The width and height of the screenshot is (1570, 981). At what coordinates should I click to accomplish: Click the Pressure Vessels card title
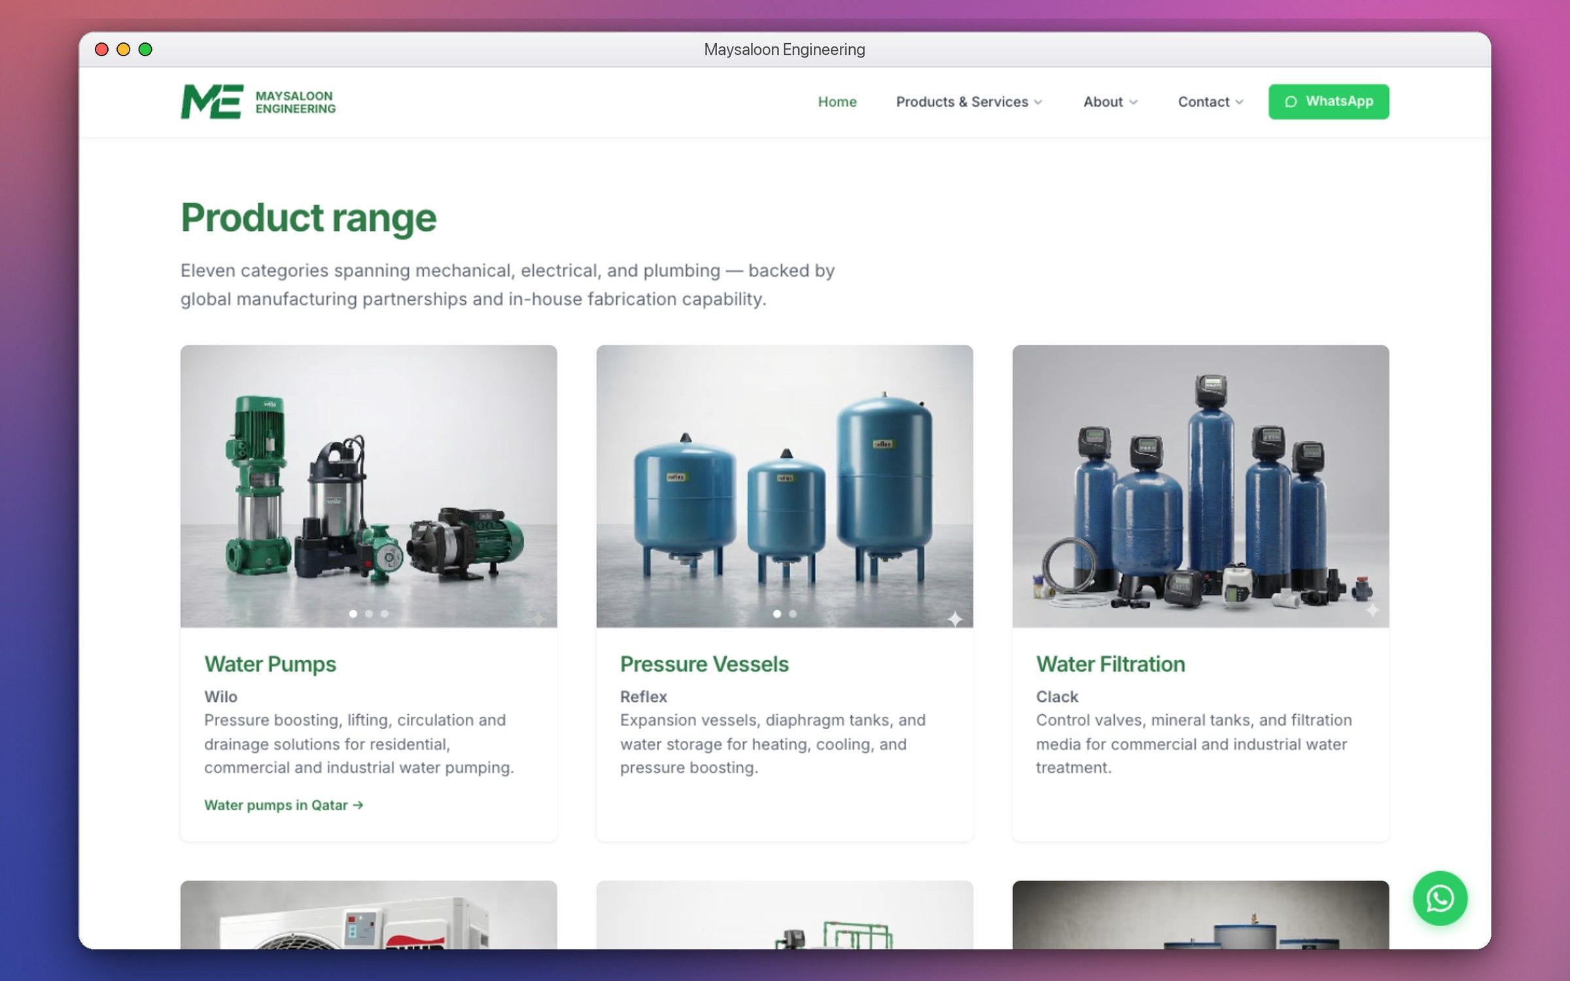coord(705,664)
